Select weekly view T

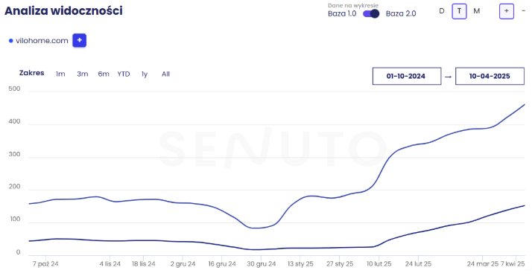pos(459,11)
